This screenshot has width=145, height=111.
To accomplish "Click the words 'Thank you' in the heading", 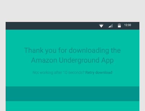I will point(40,51).
